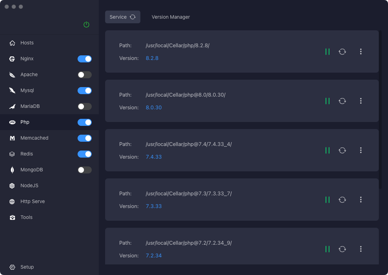Viewport: 388px width, 275px height.
Task: Restart the PHP 7.4.33 service
Action: [x=342, y=150]
